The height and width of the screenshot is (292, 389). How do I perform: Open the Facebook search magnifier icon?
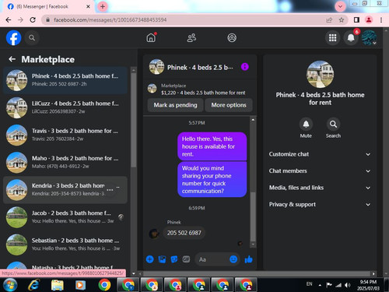(32, 38)
